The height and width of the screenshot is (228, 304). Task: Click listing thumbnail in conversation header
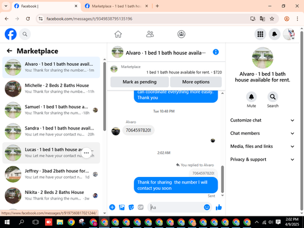117,52
